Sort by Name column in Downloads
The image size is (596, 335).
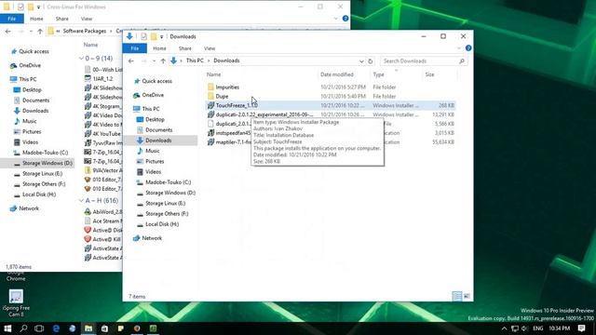coord(213,74)
